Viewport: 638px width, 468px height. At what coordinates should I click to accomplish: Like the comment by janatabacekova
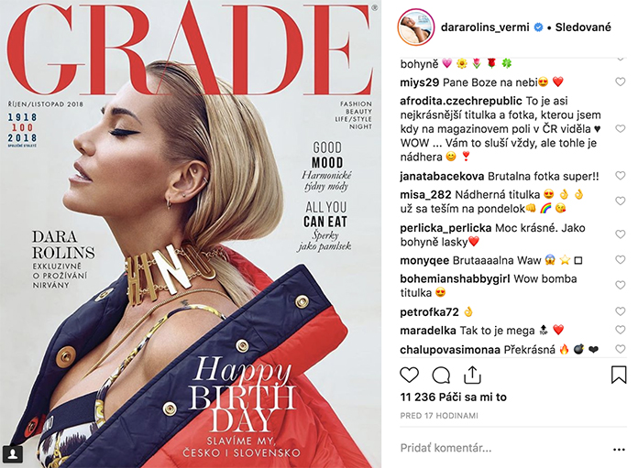click(x=620, y=176)
